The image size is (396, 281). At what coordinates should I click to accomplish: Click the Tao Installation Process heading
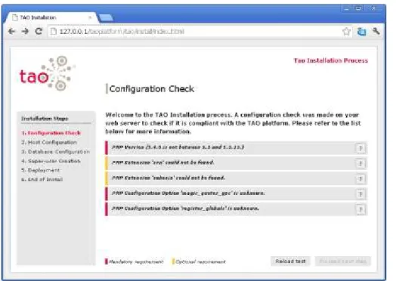[331, 60]
